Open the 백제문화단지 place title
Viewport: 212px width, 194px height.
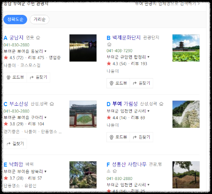coord(126,38)
